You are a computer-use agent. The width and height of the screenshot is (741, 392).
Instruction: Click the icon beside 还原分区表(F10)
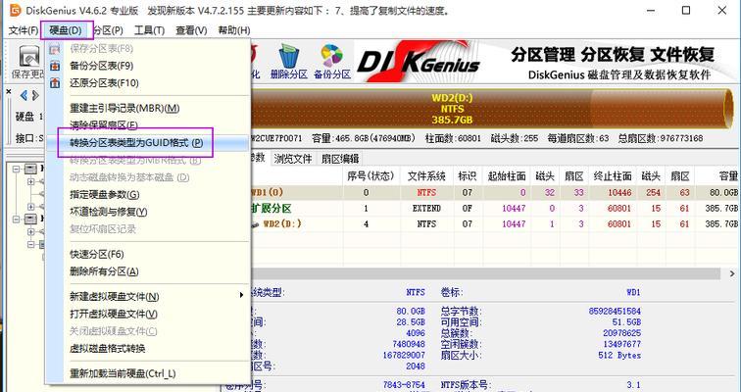click(x=55, y=83)
